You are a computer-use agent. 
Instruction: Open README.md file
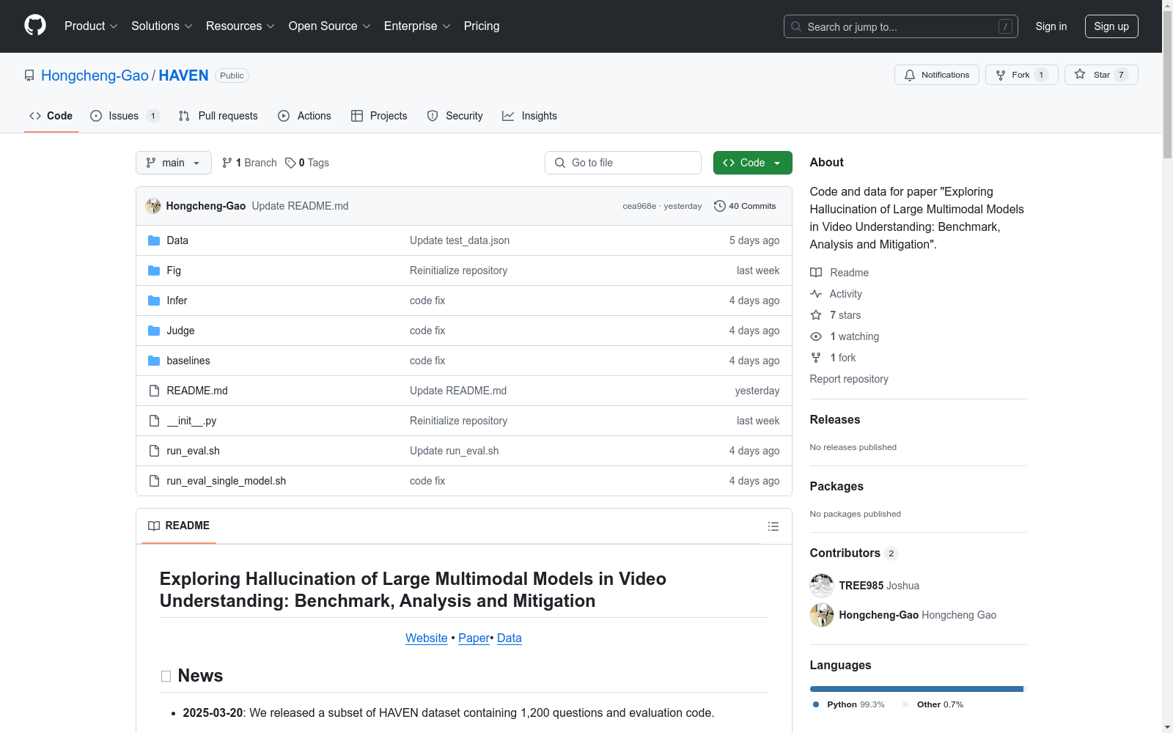pos(197,391)
